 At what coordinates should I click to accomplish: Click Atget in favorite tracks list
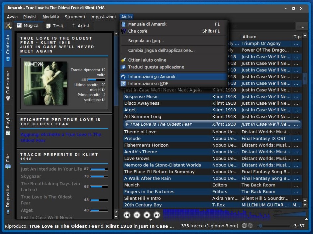[27, 210]
